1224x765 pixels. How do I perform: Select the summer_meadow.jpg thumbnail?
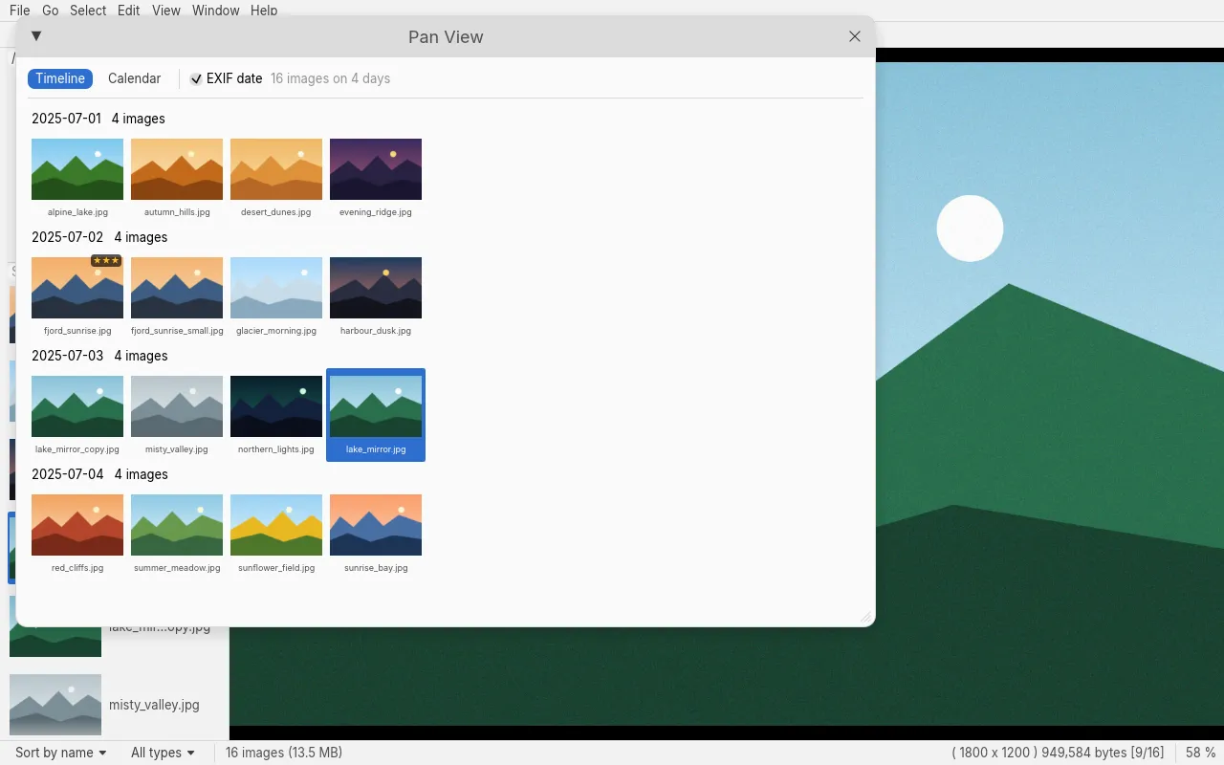177,525
